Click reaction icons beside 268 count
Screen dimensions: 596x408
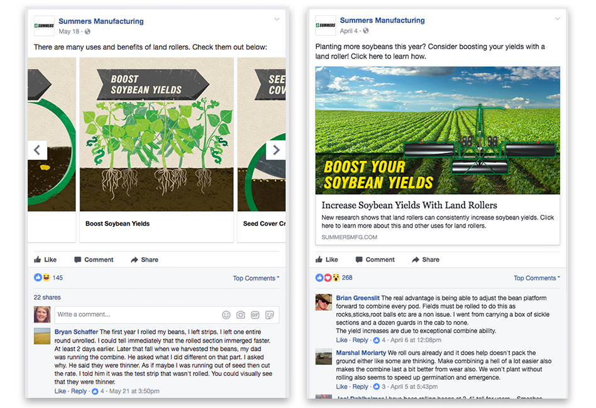(x=328, y=278)
